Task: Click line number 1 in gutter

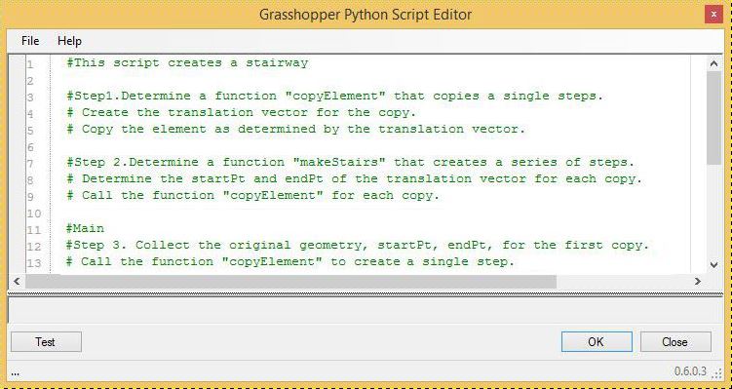Action: click(30, 64)
